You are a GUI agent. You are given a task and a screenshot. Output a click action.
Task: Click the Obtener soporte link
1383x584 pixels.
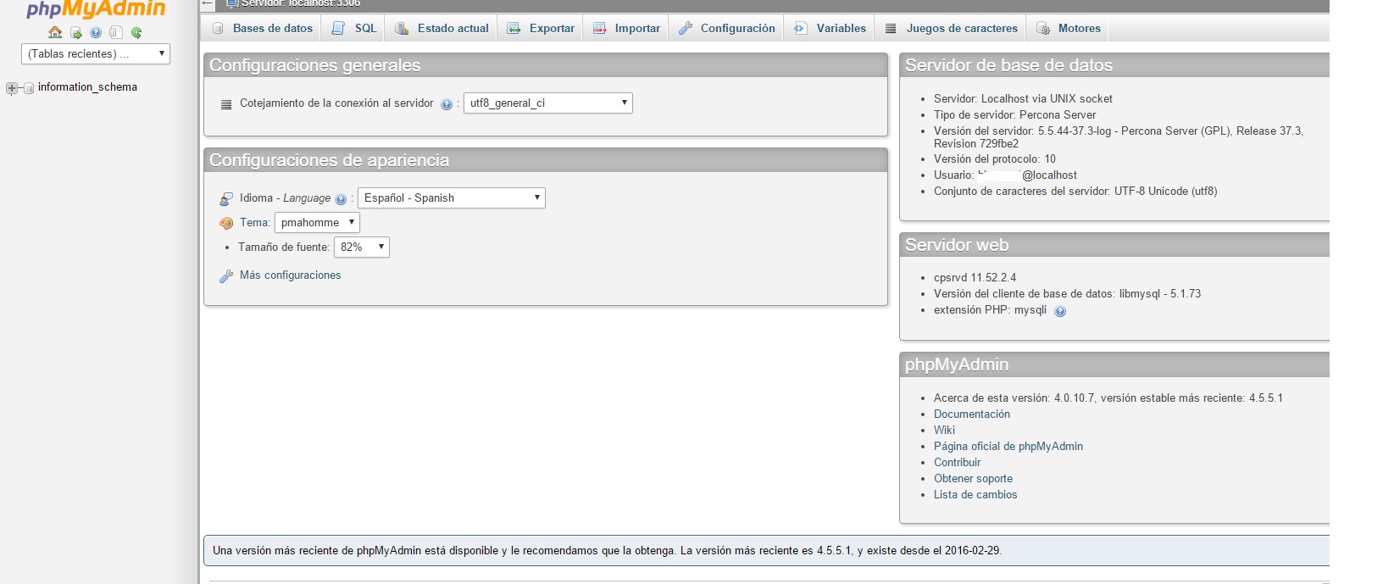(x=973, y=478)
